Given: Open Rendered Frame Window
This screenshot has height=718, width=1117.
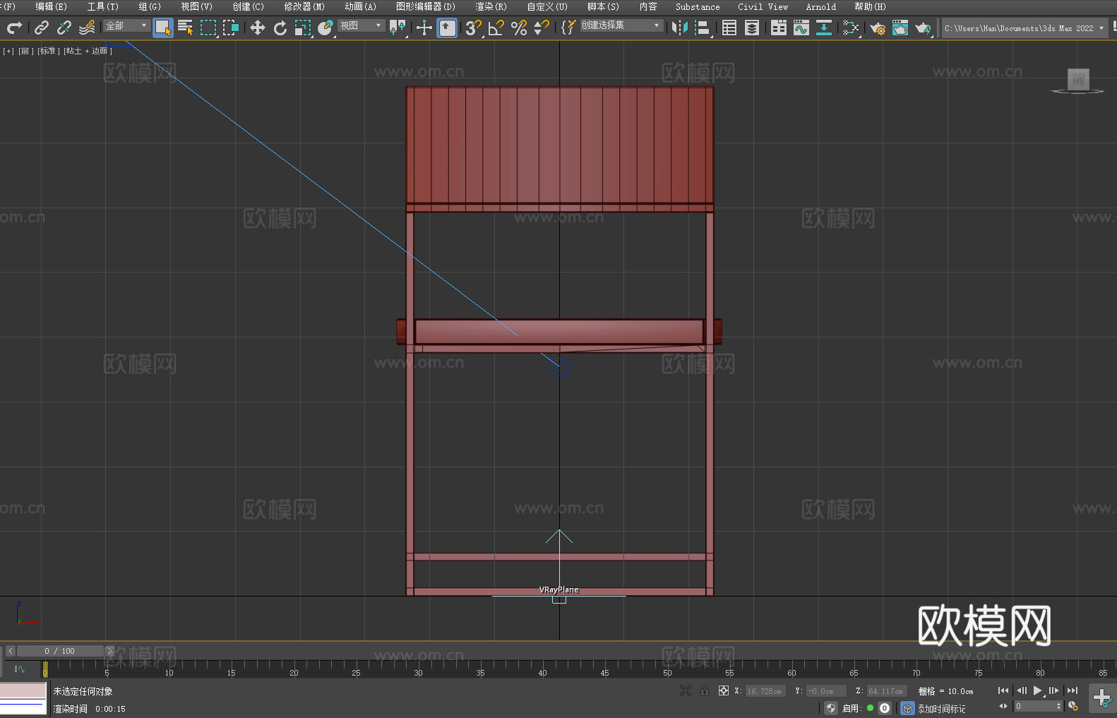Looking at the screenshot, I should [x=900, y=28].
